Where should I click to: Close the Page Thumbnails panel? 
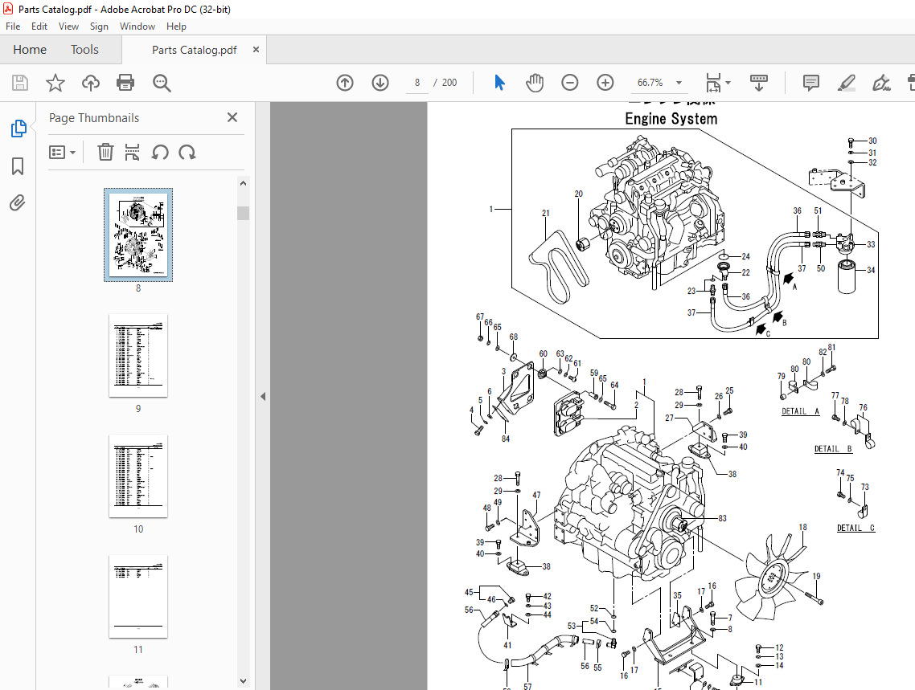tap(232, 117)
